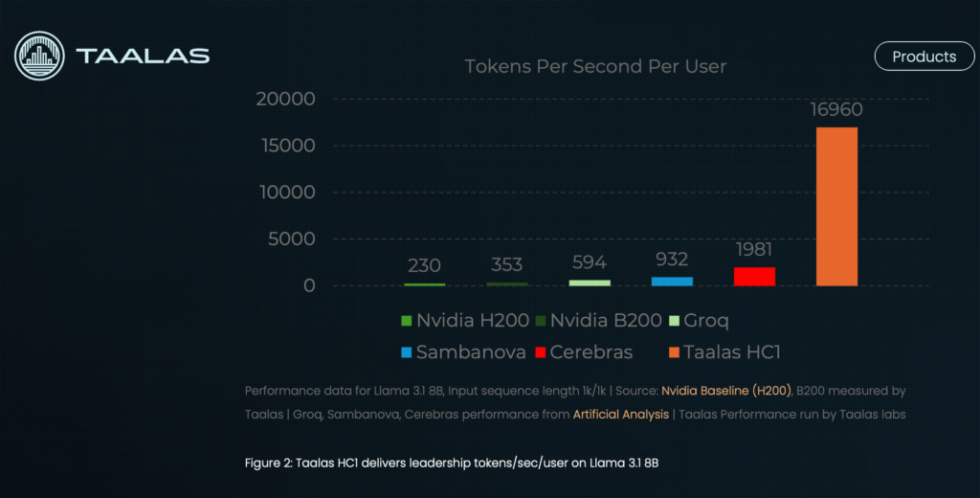This screenshot has height=498, width=980.
Task: Click the TAALAS wordmark text
Action: pos(143,57)
